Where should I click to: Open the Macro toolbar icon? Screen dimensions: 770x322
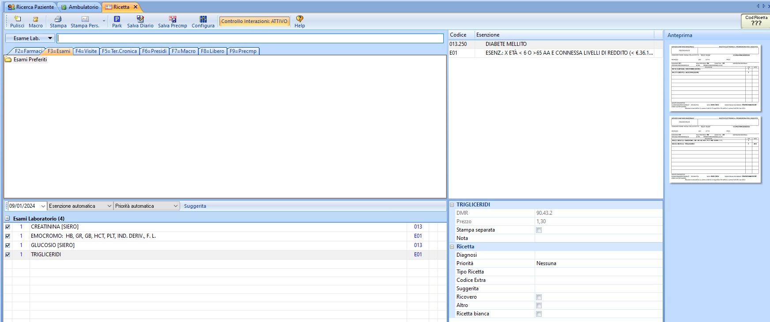tap(36, 22)
